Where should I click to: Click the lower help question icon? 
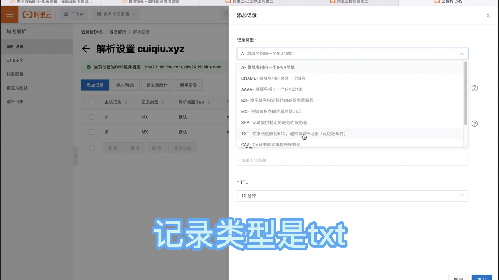[474, 123]
